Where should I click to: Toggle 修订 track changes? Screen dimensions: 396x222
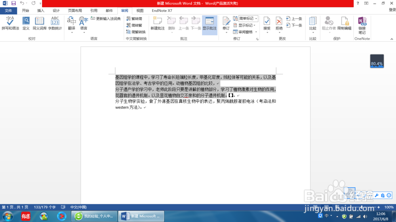(x=226, y=25)
